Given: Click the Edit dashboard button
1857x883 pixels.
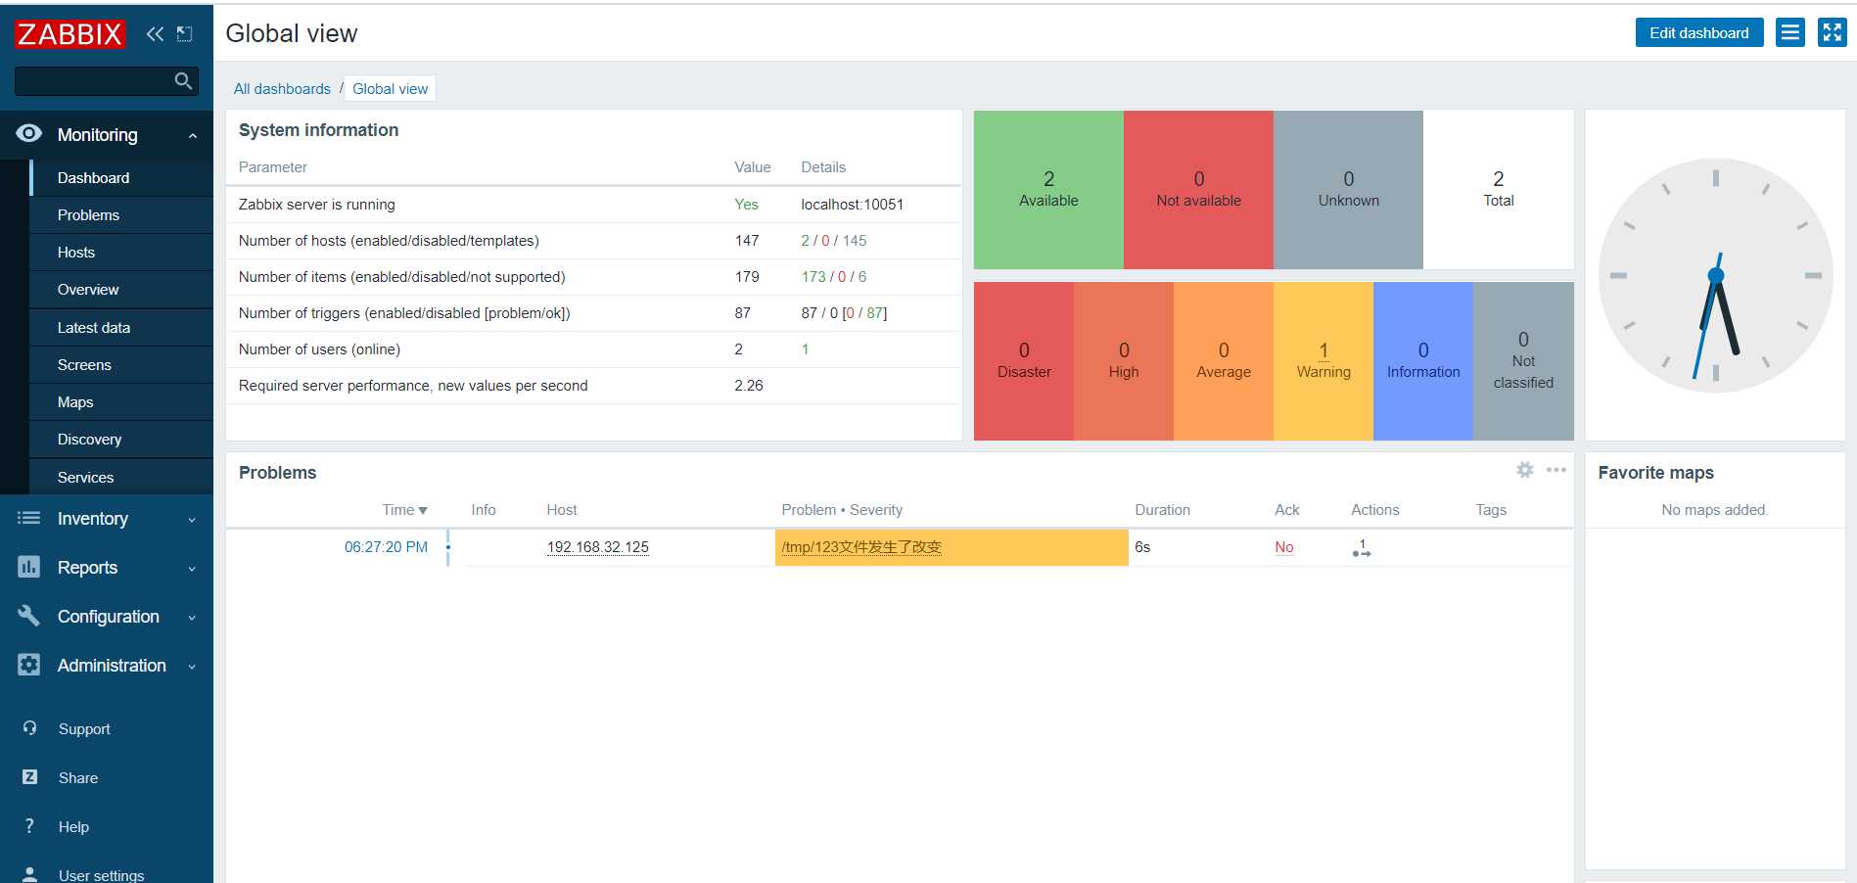Looking at the screenshot, I should [x=1698, y=32].
